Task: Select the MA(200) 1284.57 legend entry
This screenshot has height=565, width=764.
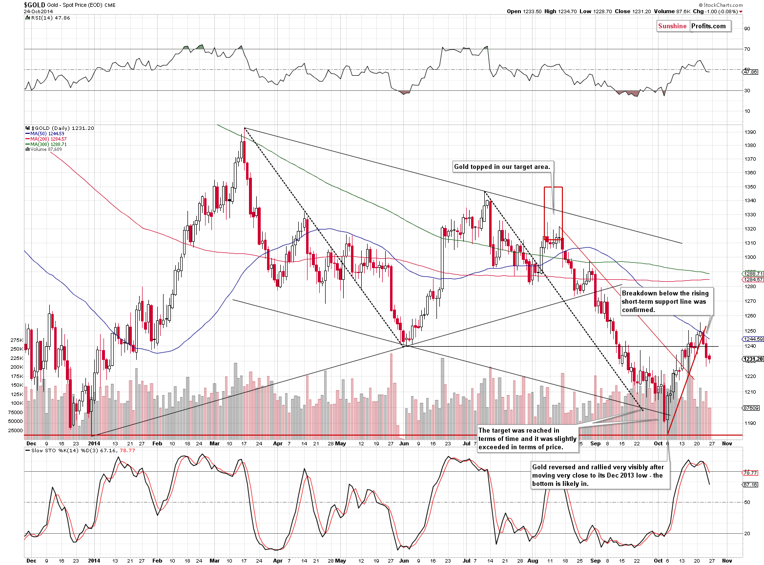Action: pyautogui.click(x=46, y=139)
